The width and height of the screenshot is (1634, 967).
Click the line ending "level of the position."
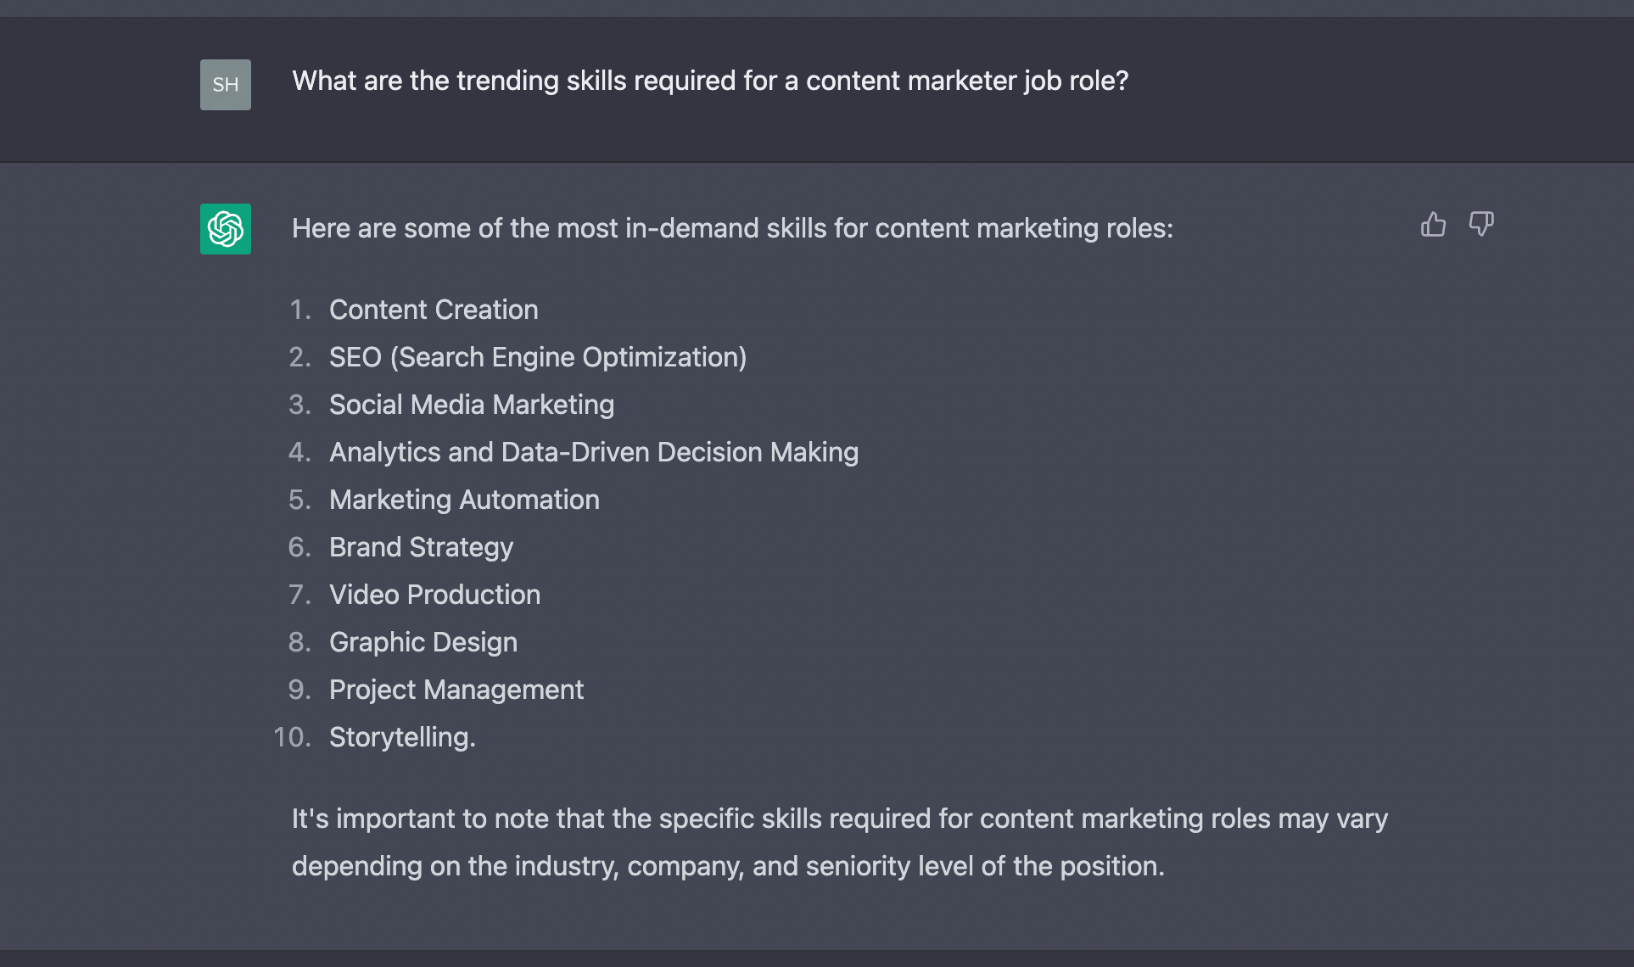point(728,867)
